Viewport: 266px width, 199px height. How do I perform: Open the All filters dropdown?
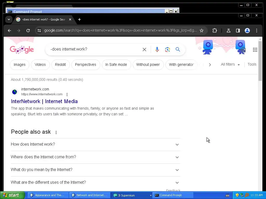point(230,65)
